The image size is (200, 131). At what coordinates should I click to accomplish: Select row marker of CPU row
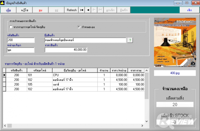(4, 75)
